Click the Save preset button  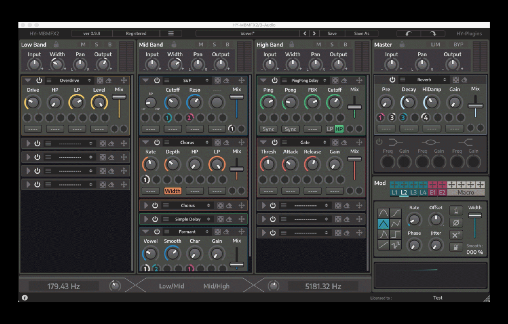[332, 34]
